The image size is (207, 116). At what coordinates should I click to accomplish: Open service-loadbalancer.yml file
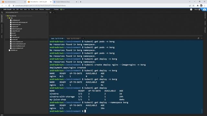click(18, 46)
